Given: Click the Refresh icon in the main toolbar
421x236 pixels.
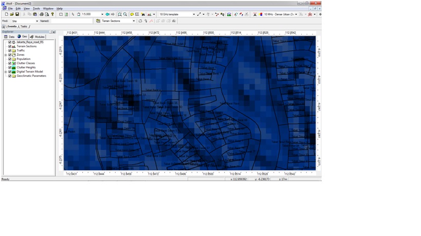Looking at the screenshot, I should 66,14.
